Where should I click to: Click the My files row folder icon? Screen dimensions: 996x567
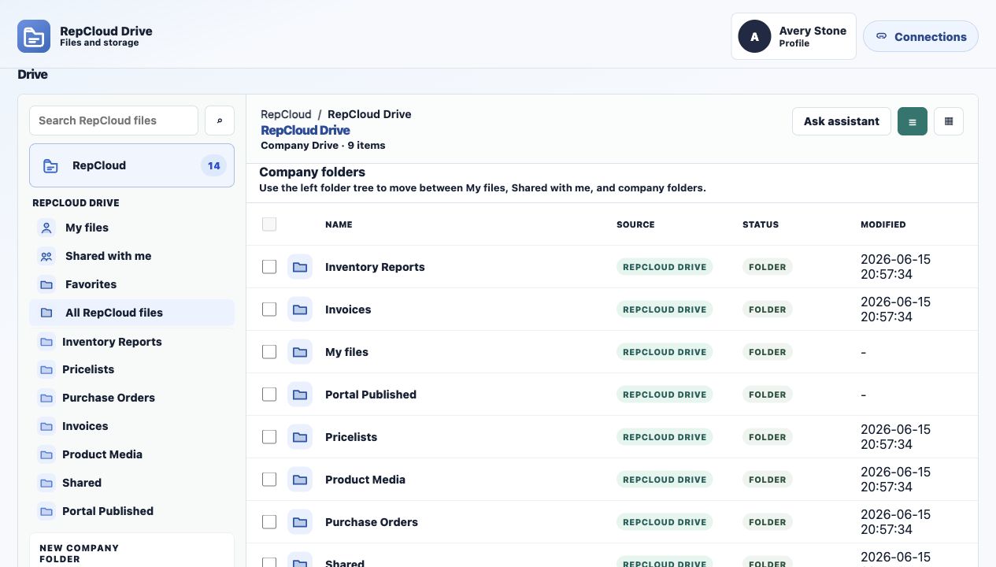coord(300,352)
